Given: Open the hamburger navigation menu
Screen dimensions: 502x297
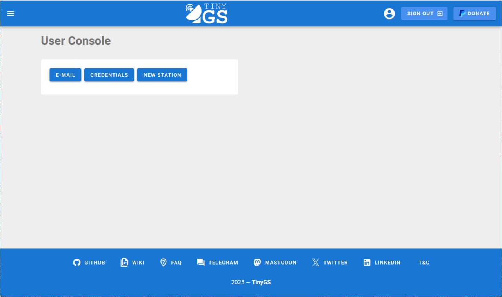Looking at the screenshot, I should pyautogui.click(x=11, y=13).
